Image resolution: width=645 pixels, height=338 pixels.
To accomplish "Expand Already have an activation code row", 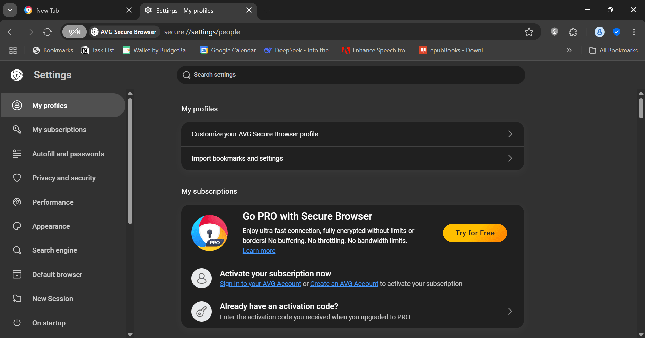I will tap(353, 312).
